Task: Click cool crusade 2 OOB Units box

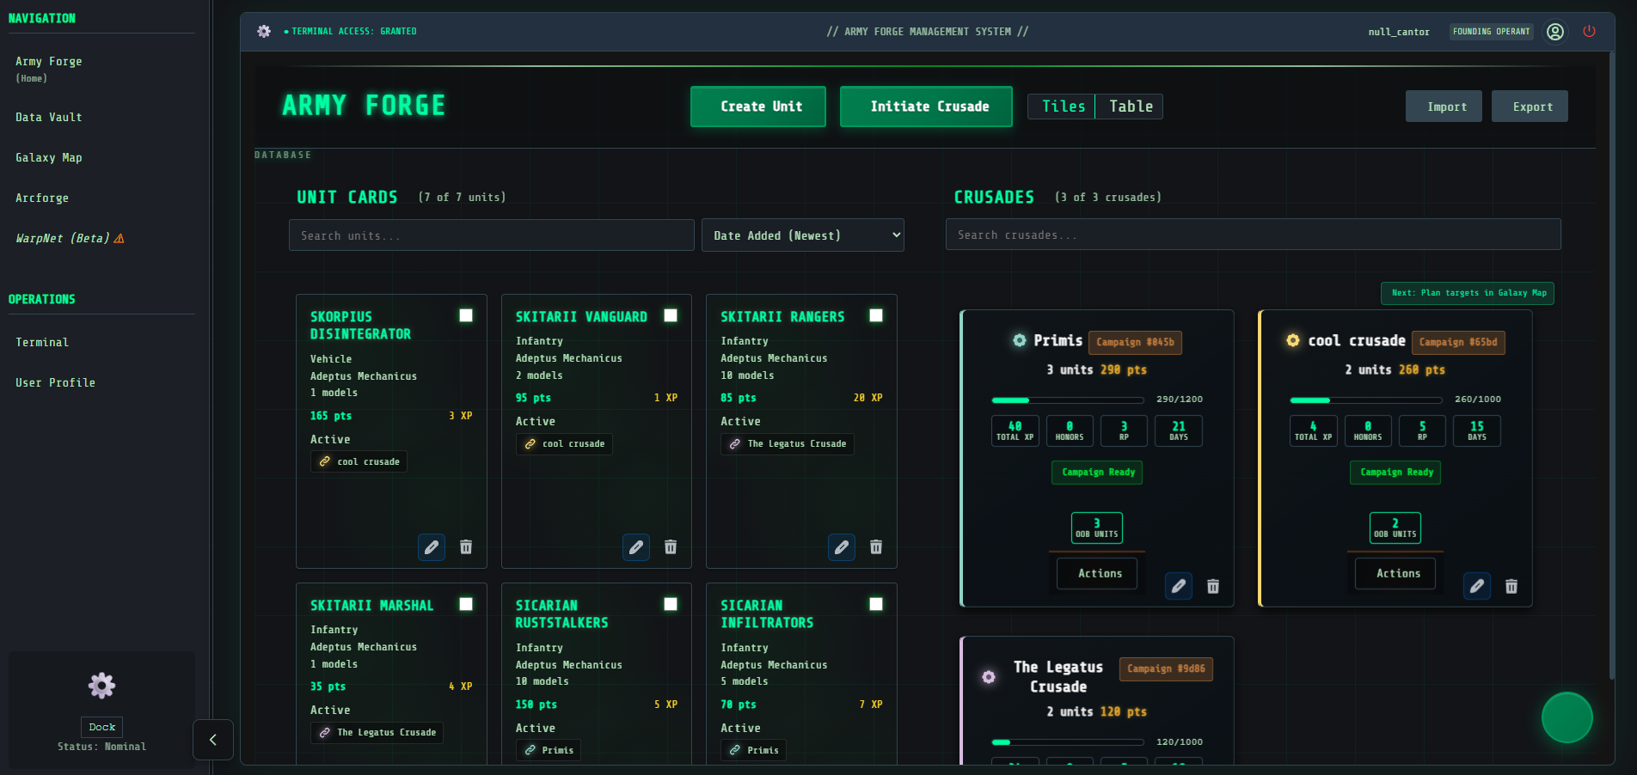Action: 1395,528
